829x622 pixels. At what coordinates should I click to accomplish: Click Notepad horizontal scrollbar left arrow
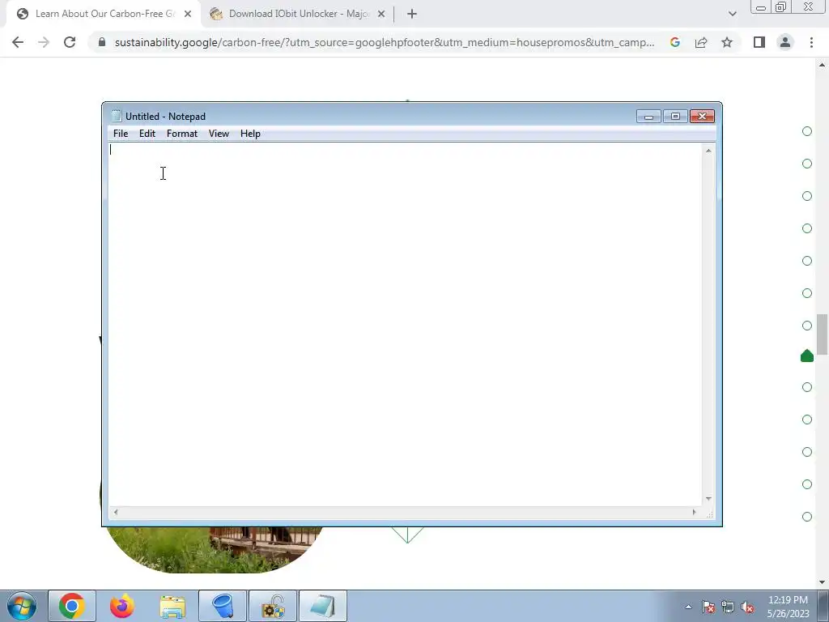click(x=116, y=512)
